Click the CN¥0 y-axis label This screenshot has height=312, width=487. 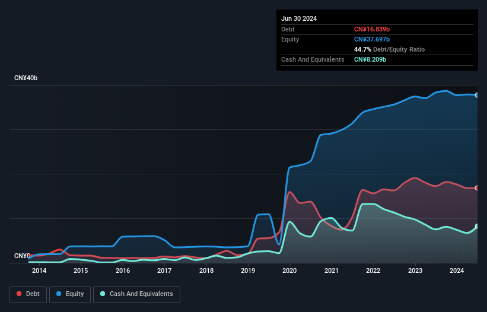(22, 256)
